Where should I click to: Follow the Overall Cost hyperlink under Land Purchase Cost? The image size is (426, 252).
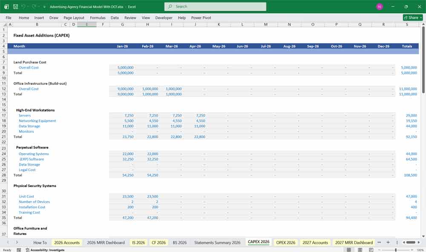click(x=28, y=67)
